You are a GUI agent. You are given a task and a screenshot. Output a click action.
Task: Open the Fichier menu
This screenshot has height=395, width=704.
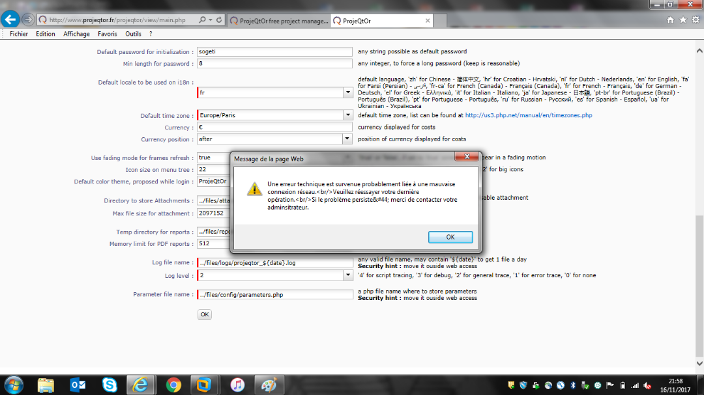coord(19,34)
